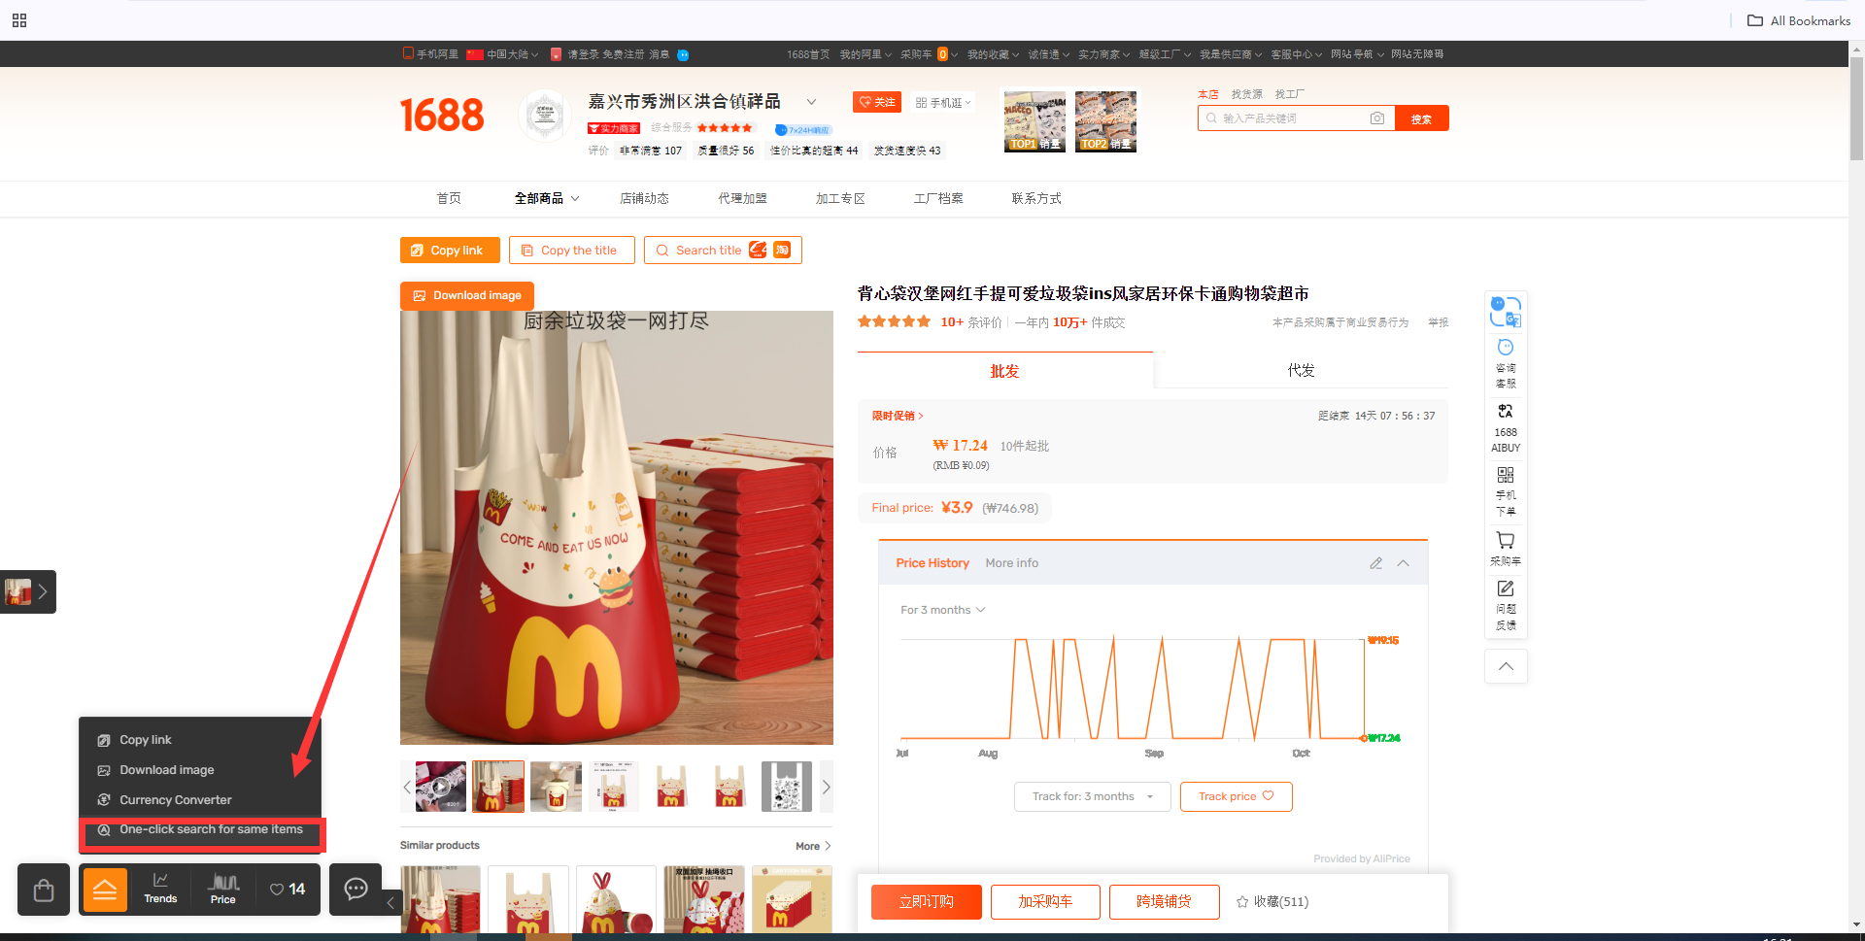Open 1688 AIBUY sidebar icon
This screenshot has height=941, width=1865.
point(1506,428)
